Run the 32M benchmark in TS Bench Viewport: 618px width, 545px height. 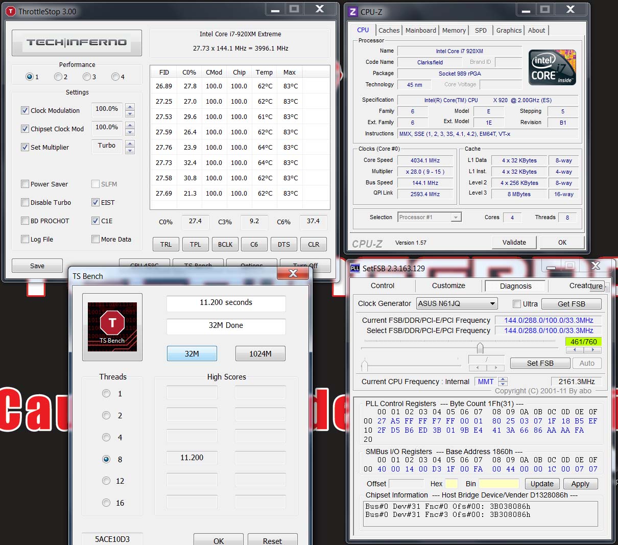tap(192, 353)
